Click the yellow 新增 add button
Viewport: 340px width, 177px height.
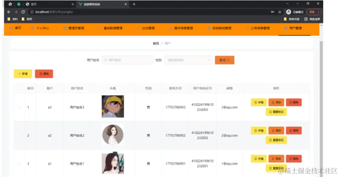[23, 74]
